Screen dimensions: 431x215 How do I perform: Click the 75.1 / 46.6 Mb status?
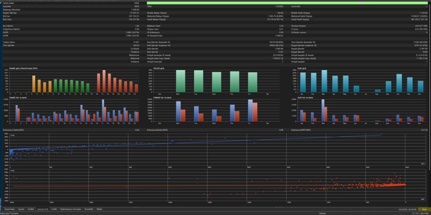tap(422, 213)
